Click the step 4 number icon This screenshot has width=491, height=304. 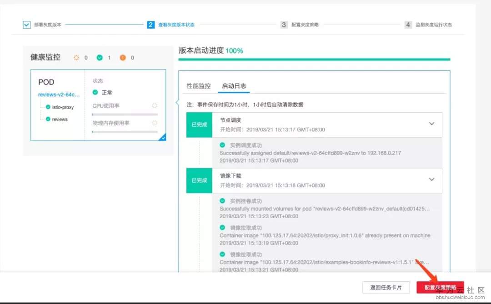[408, 25]
